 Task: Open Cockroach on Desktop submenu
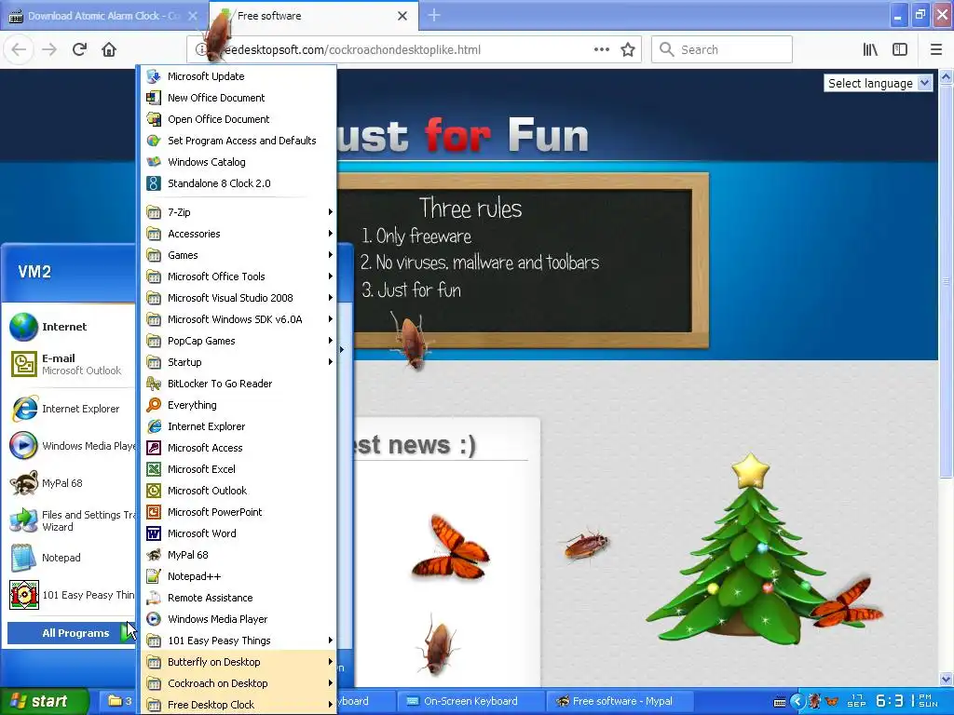tap(238, 683)
